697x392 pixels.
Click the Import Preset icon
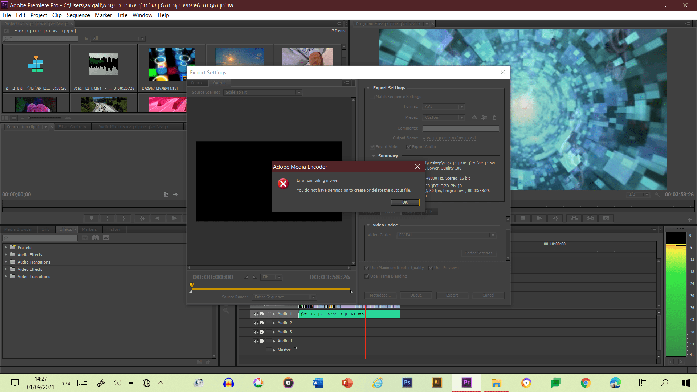[x=484, y=117]
